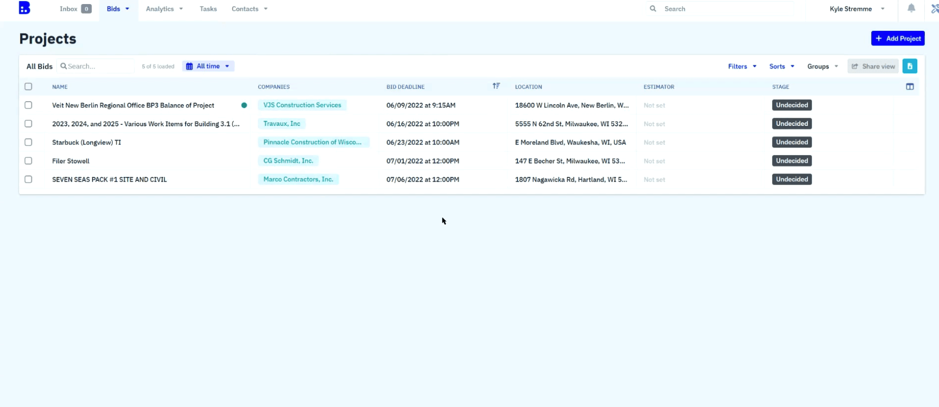The image size is (939, 407).
Task: Open the notifications bell
Action: click(x=911, y=8)
